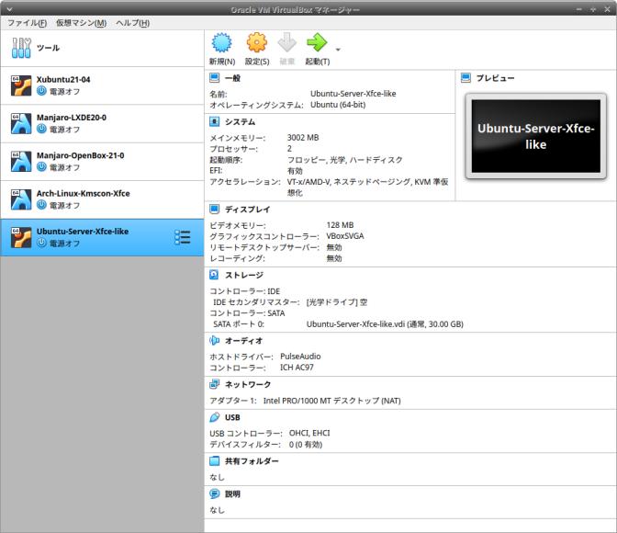617x533 pixels.
Task: Click power-off status icon under Arch-Linux-Kmscon-Xfce
Action: click(41, 205)
